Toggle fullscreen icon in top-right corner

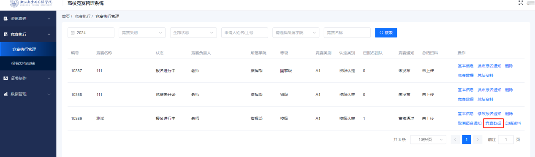point(521,3)
